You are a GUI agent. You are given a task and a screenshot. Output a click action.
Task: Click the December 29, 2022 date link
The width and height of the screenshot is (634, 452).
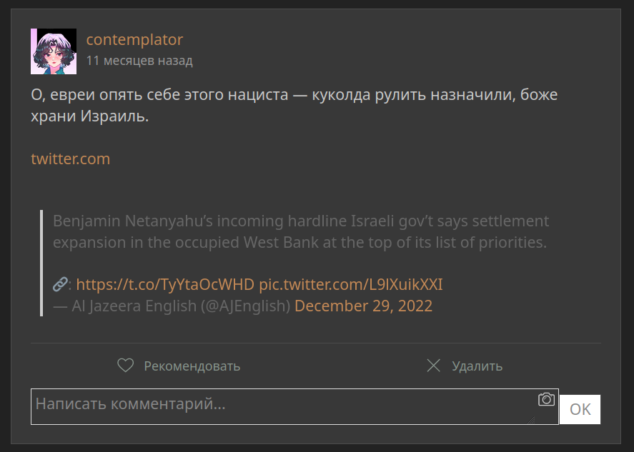click(364, 306)
